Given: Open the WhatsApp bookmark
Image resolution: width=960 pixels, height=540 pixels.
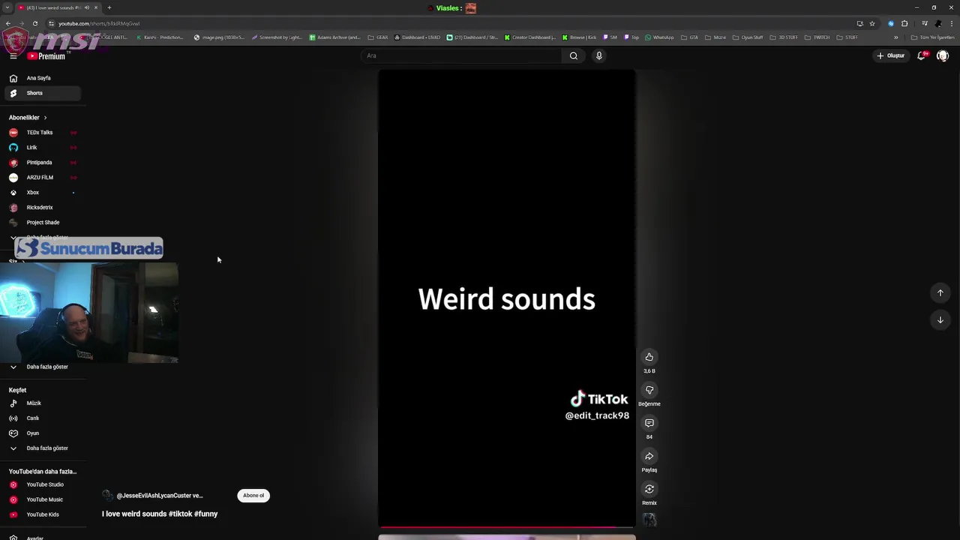Looking at the screenshot, I should tap(659, 37).
